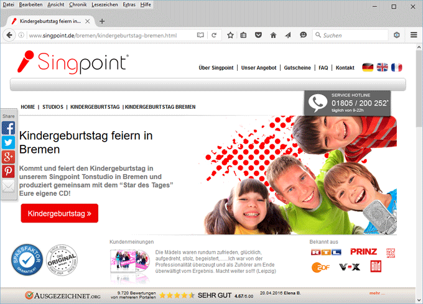
Task: Open the bookmarks list icon
Action: point(243,35)
